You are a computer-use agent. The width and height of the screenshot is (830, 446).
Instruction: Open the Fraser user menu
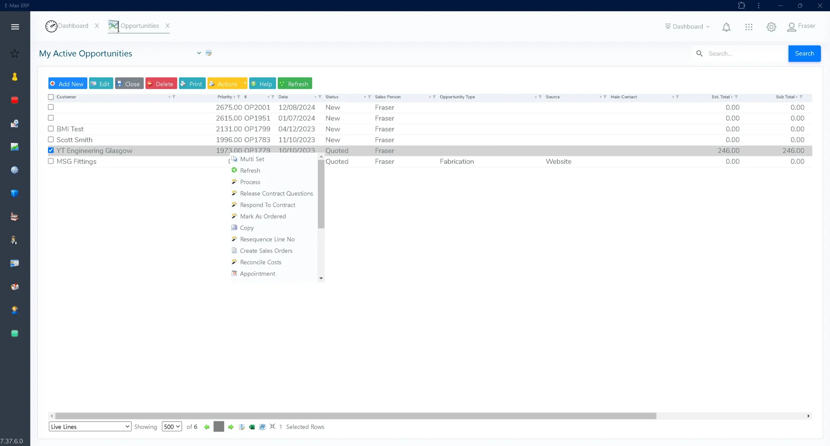[x=801, y=27]
